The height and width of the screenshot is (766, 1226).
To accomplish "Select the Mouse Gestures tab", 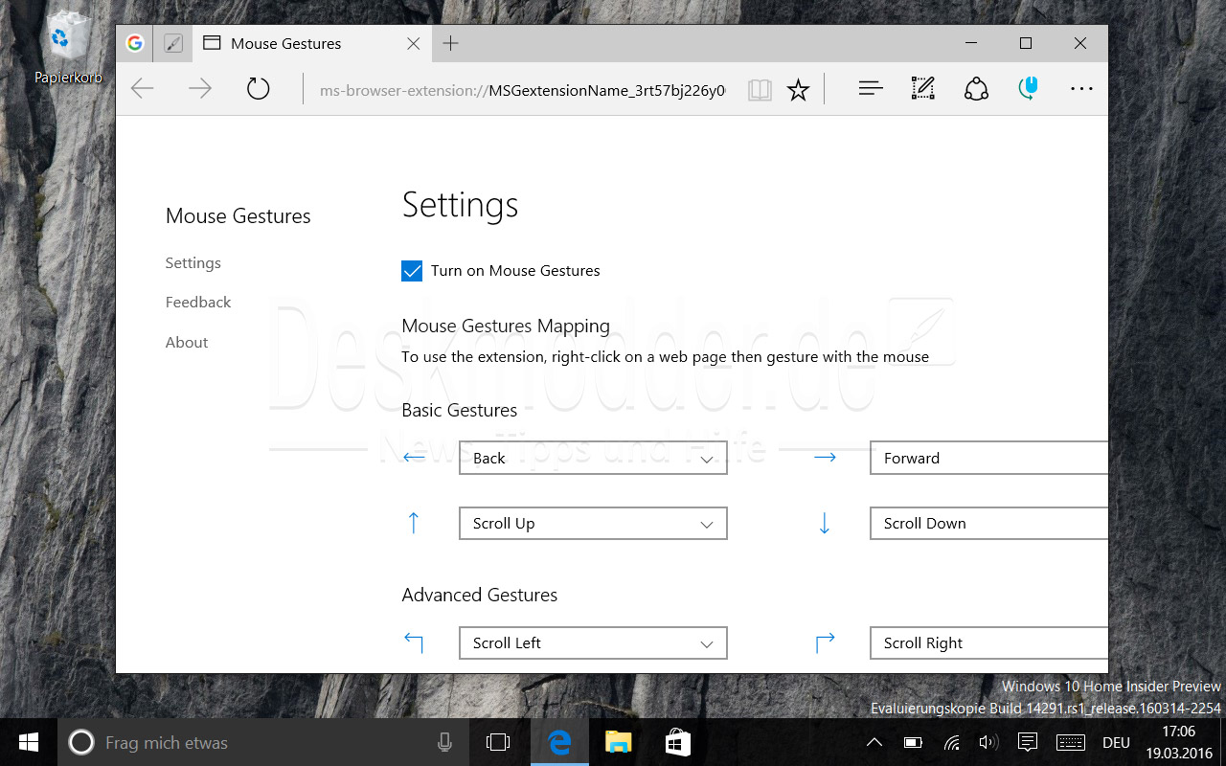I will point(312,43).
